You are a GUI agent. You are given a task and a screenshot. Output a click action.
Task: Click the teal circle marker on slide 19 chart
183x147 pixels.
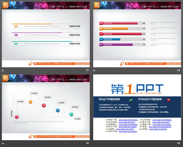71,114
